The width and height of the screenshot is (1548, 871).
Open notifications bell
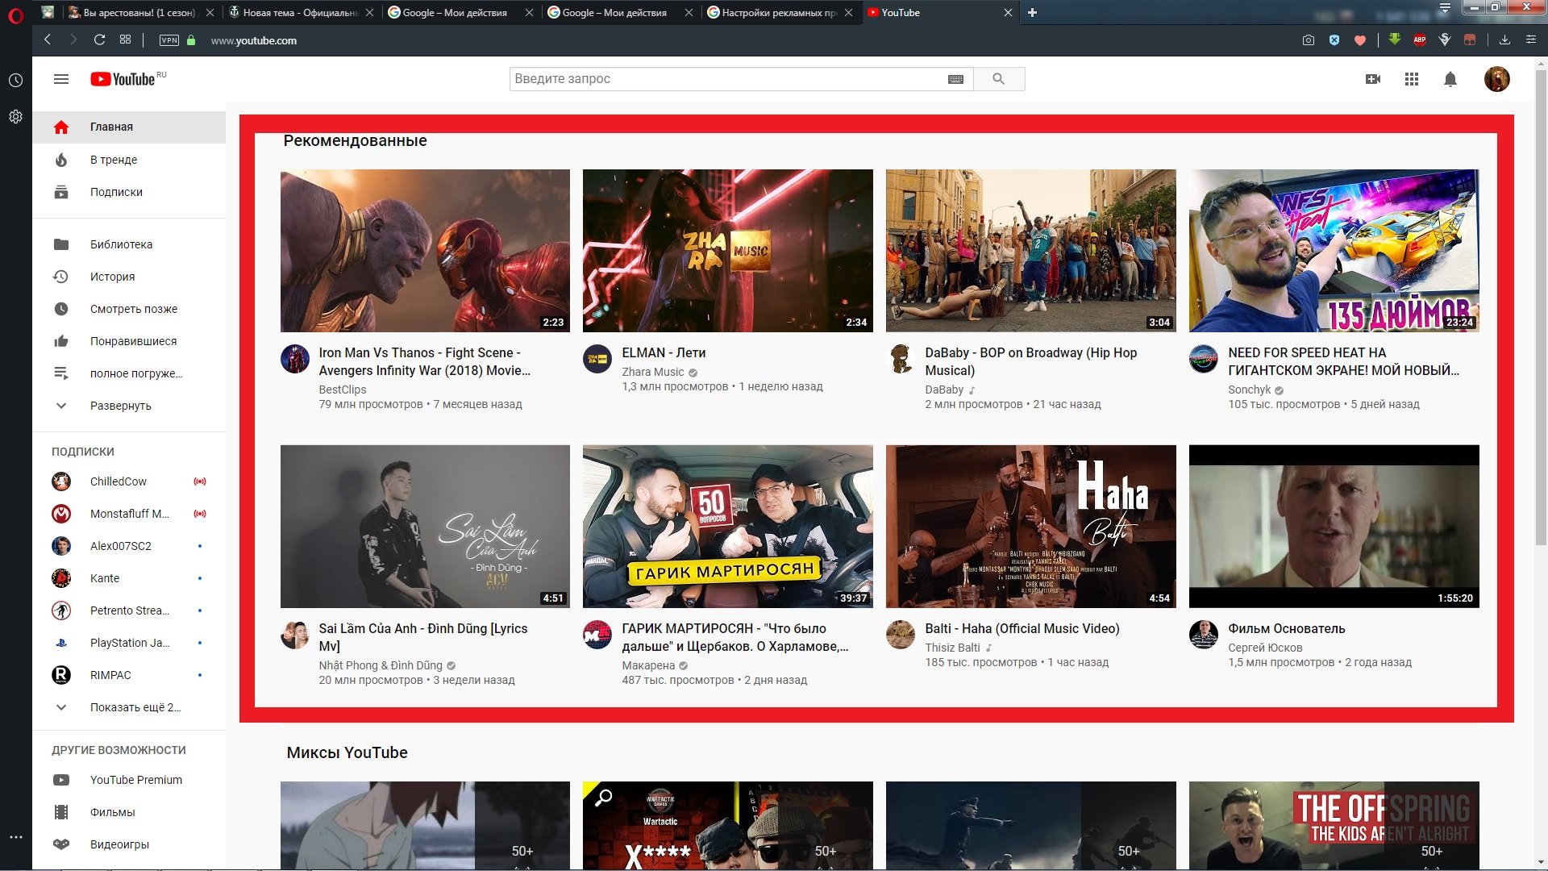[1450, 79]
